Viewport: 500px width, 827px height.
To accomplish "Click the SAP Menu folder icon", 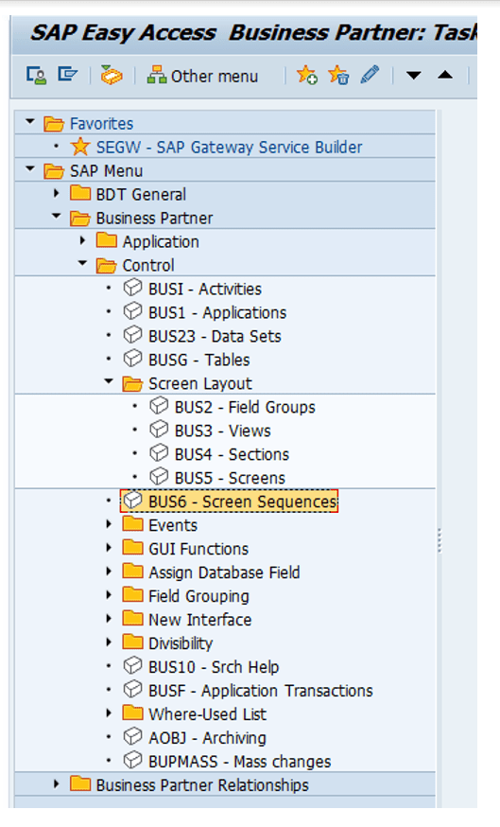I will (x=54, y=171).
